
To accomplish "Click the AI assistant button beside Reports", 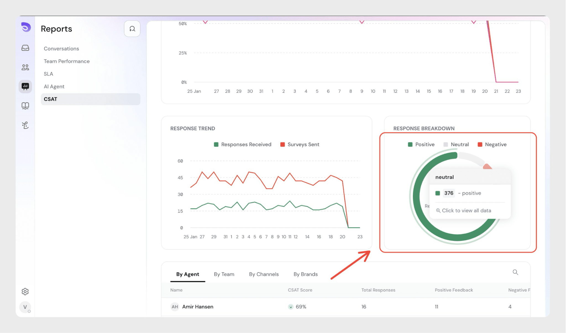I will click(132, 29).
